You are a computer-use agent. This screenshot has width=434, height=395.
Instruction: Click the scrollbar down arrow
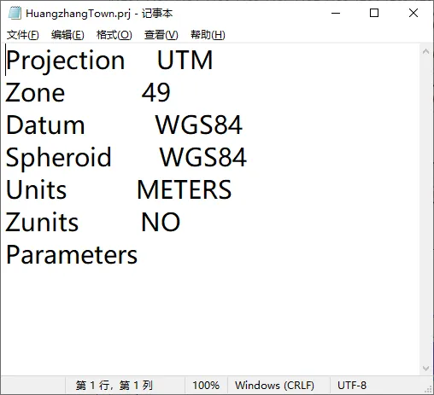click(x=426, y=369)
